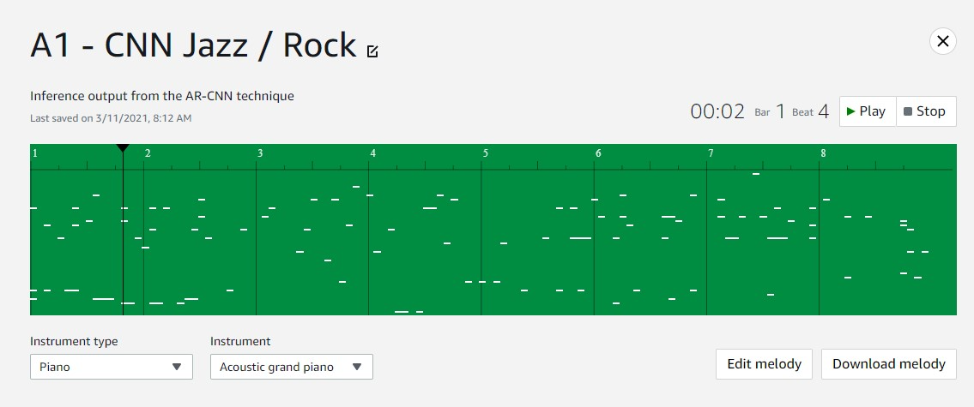Stop melody playback
The width and height of the screenshot is (974, 407).
click(926, 111)
